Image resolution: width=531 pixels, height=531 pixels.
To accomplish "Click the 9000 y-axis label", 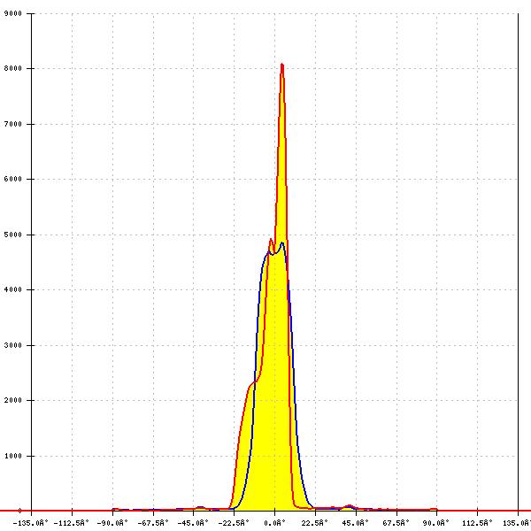I will [x=13, y=13].
